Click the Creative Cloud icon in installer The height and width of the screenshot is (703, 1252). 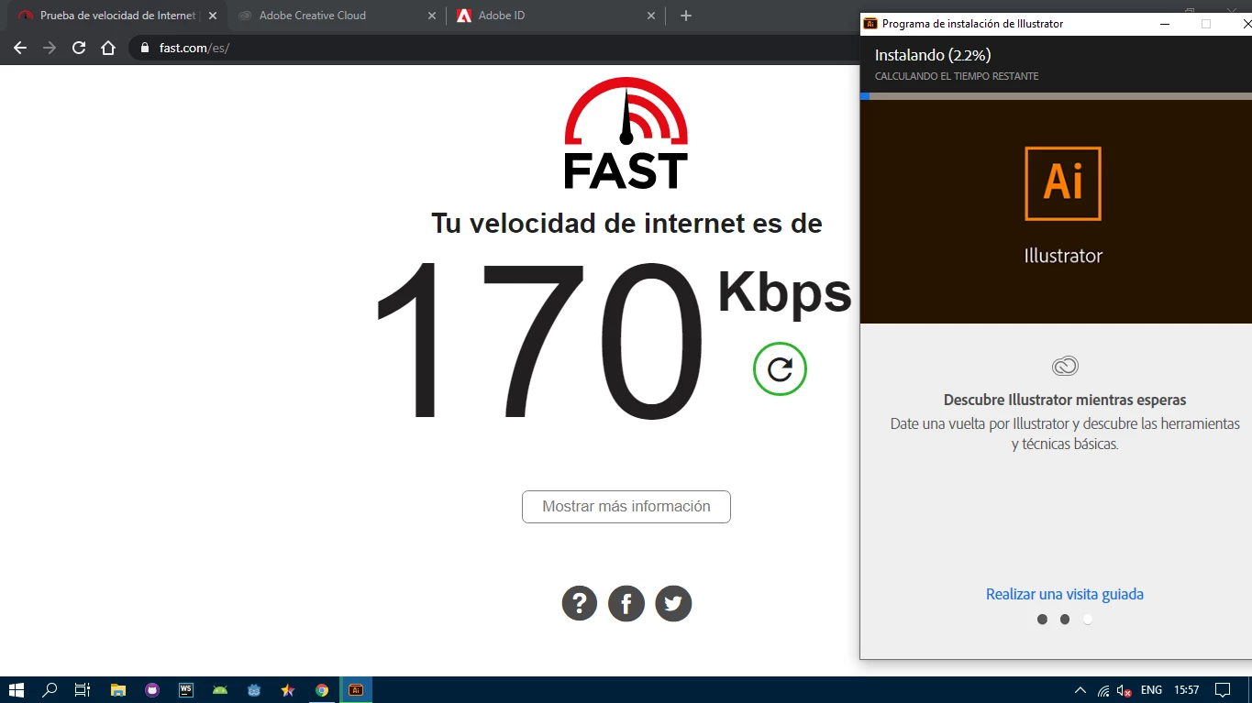point(1065,367)
